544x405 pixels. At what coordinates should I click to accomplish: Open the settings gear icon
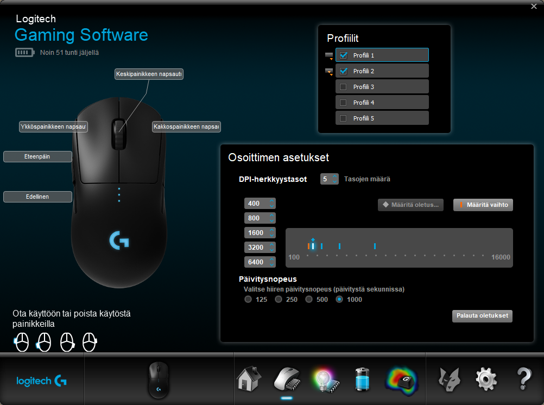coord(486,379)
